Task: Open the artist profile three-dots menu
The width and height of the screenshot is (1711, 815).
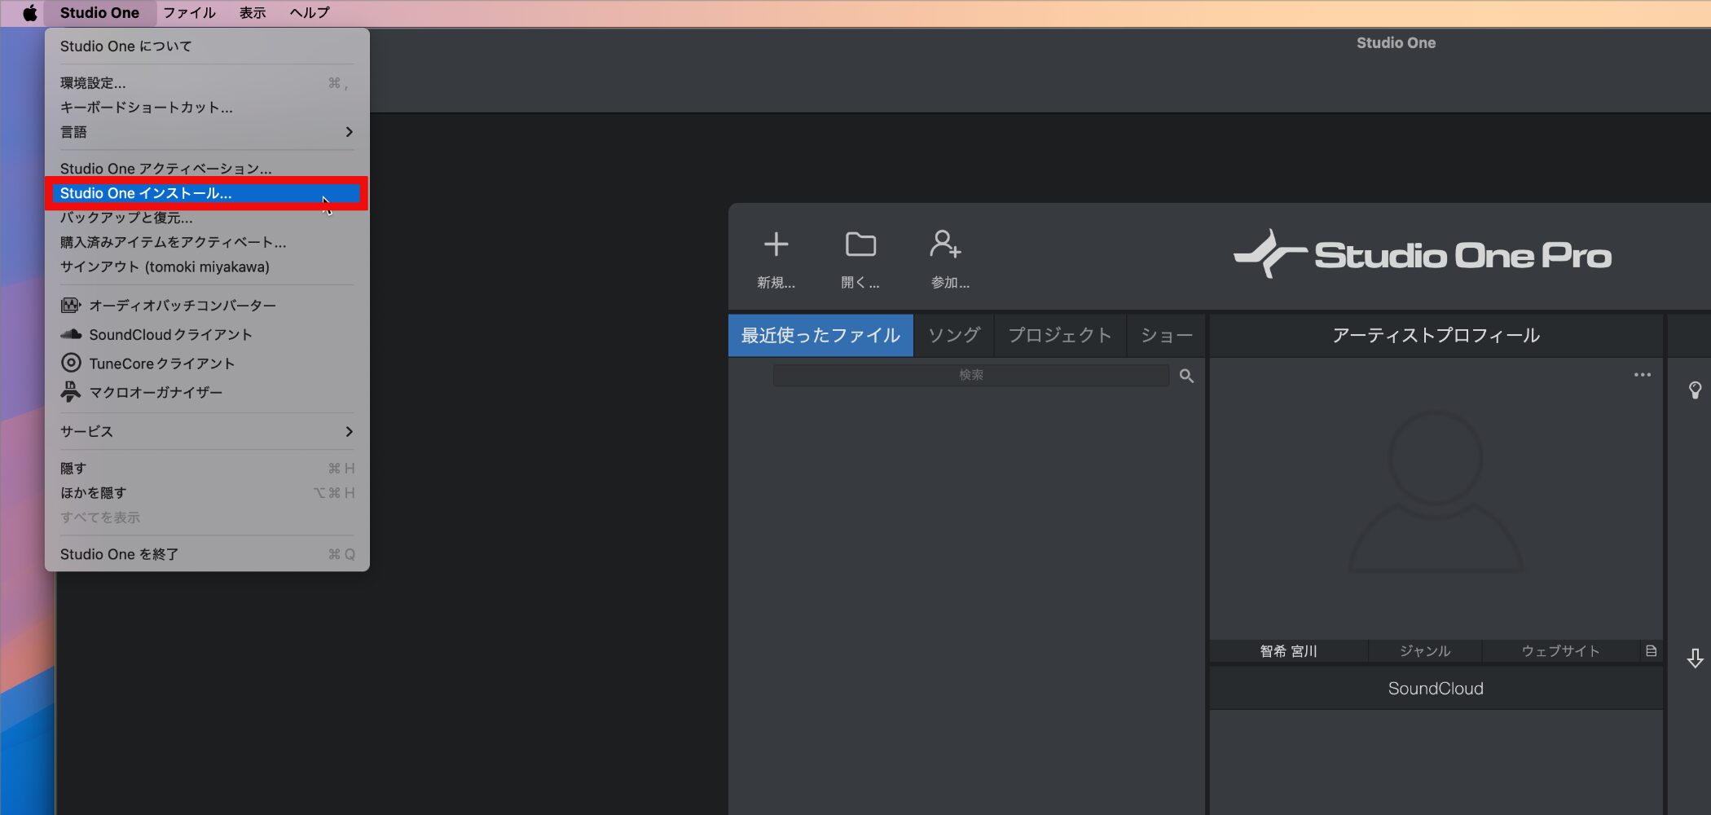Action: tap(1642, 375)
